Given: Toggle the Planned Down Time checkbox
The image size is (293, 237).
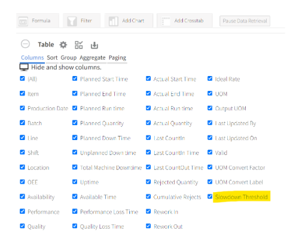Looking at the screenshot, I should pyautogui.click(x=75, y=138).
